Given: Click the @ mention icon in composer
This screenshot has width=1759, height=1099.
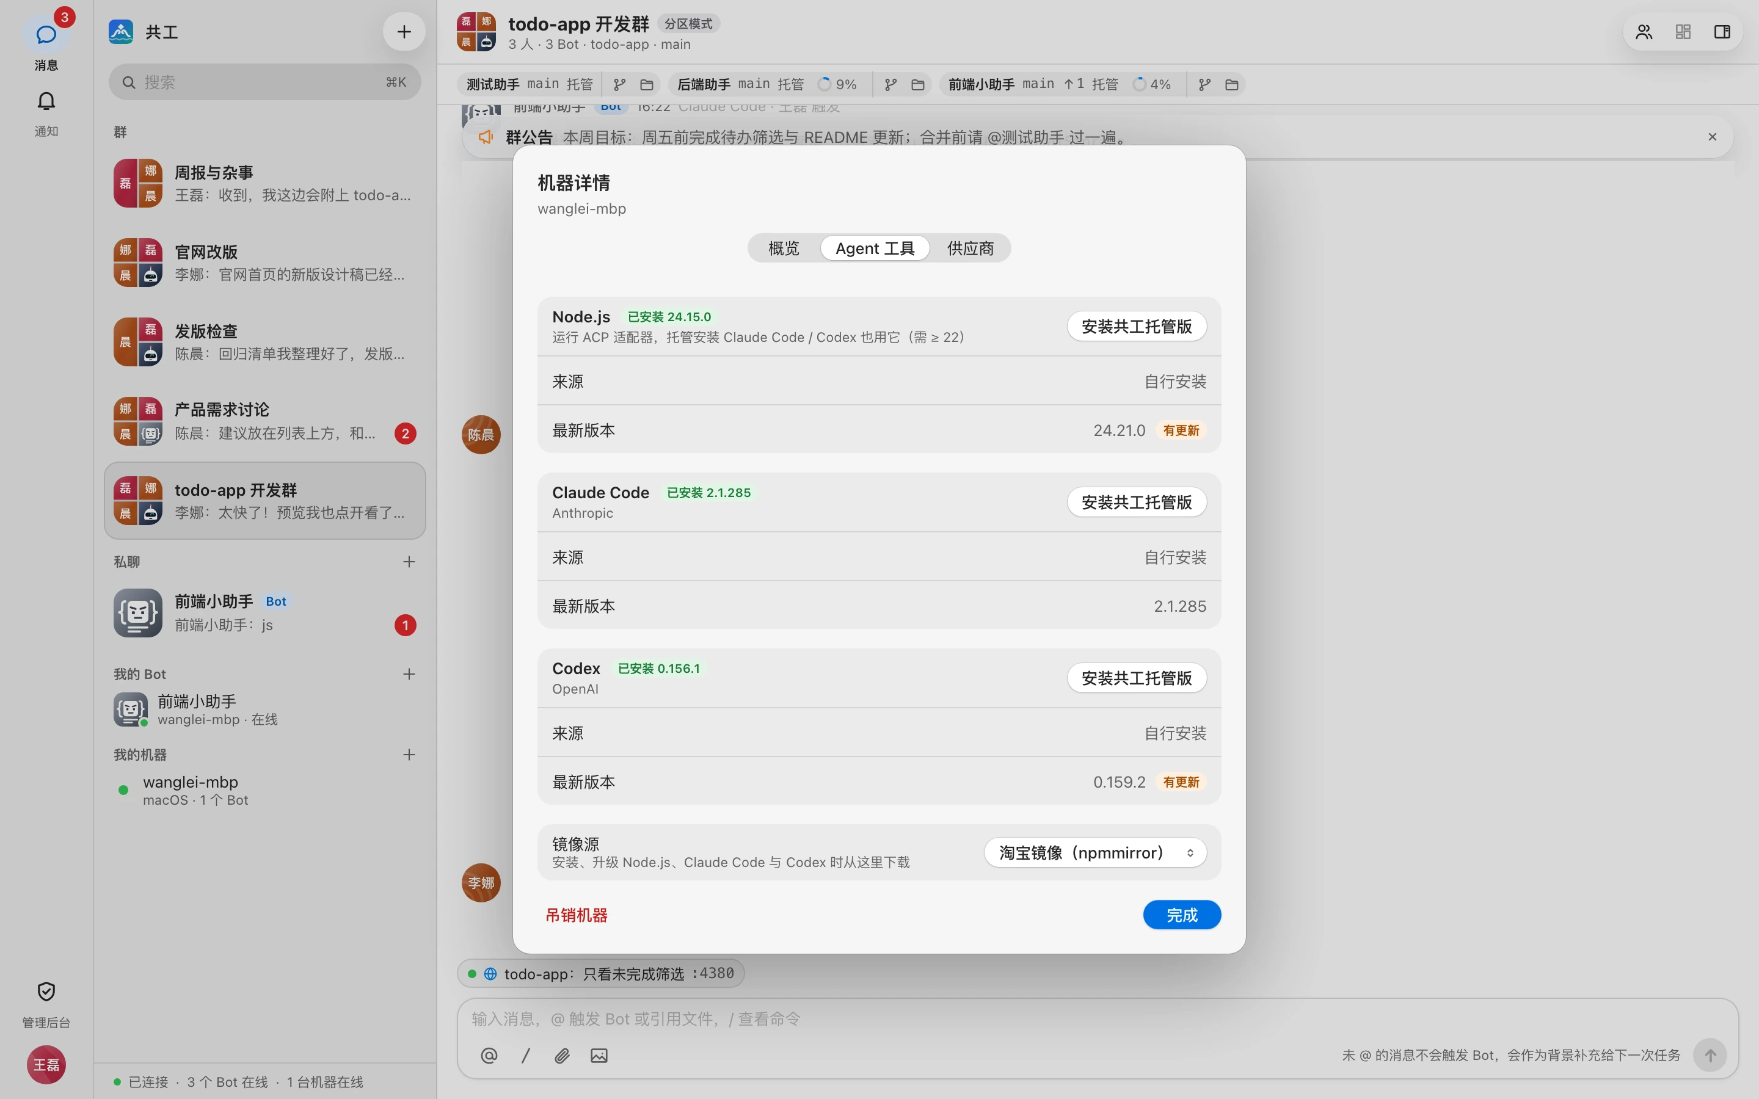Looking at the screenshot, I should tap(489, 1056).
